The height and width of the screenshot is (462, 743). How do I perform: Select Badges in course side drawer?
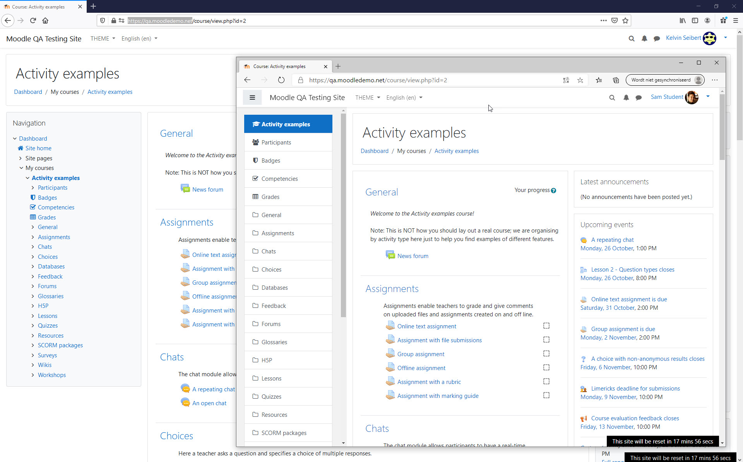click(288, 160)
